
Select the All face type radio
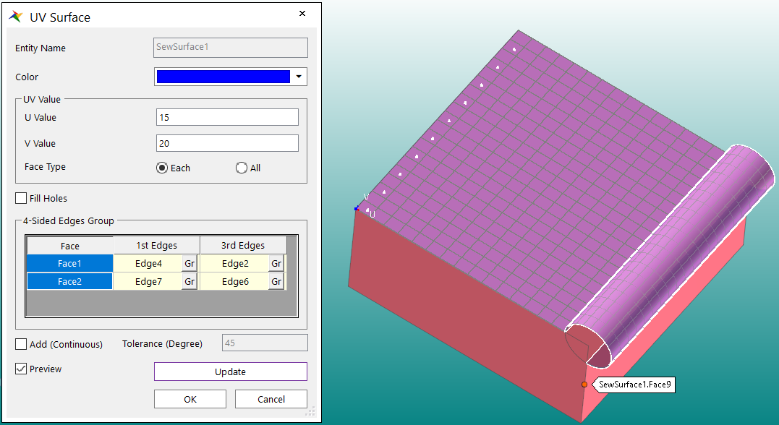[242, 168]
